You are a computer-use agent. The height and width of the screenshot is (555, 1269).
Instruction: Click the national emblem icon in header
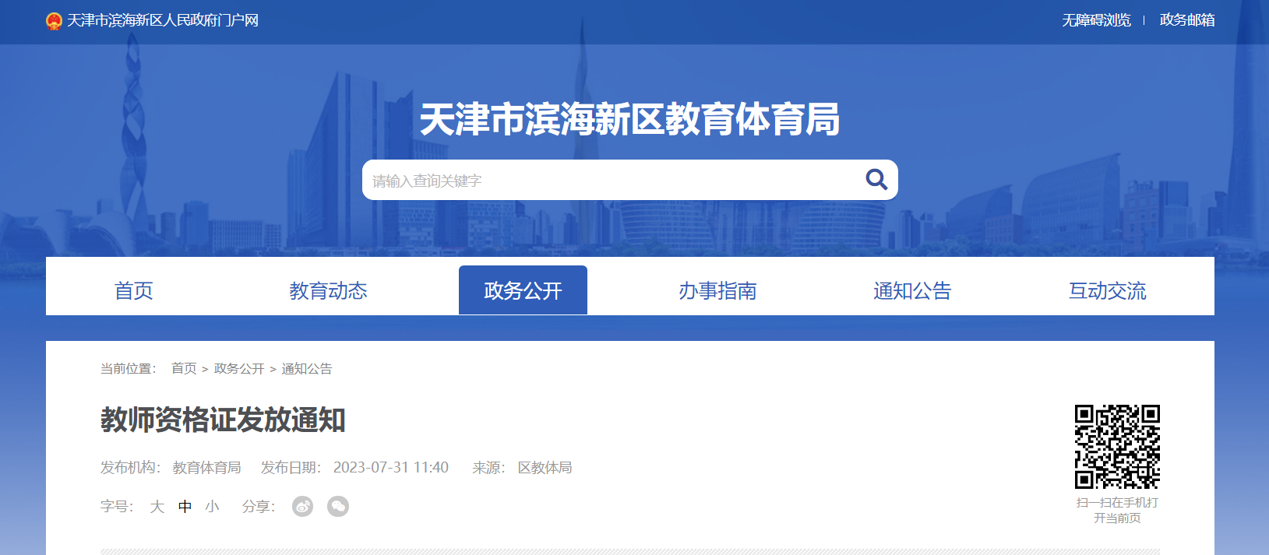[x=54, y=21]
